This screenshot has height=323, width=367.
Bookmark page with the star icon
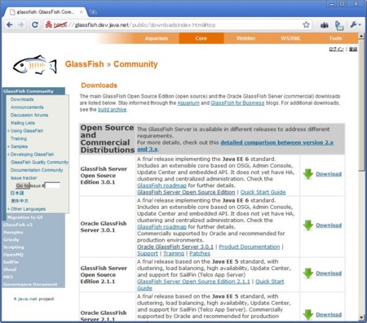pos(306,24)
